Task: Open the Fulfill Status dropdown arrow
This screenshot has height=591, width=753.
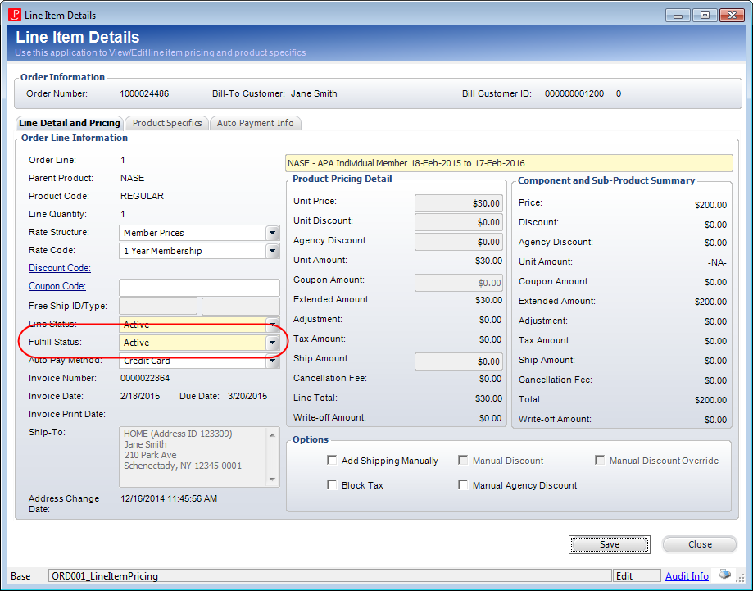Action: pyautogui.click(x=272, y=343)
